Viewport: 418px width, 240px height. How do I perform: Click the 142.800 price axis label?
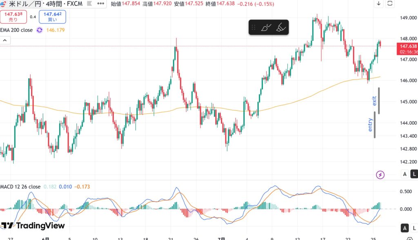pos(408,149)
